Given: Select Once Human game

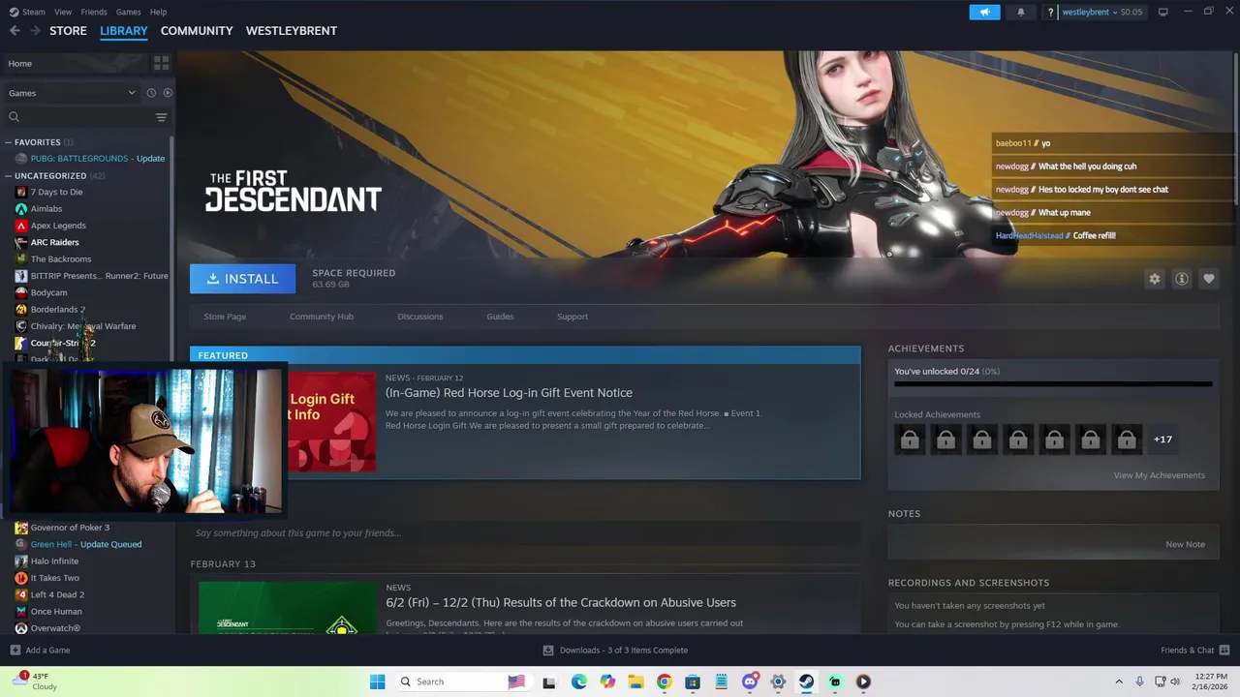Looking at the screenshot, I should [x=56, y=612].
